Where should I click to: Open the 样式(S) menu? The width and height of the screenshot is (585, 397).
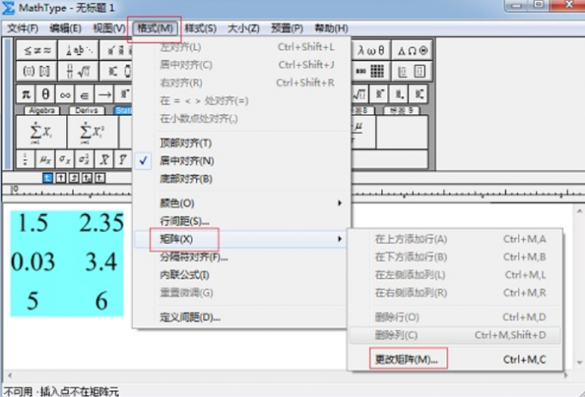[200, 28]
